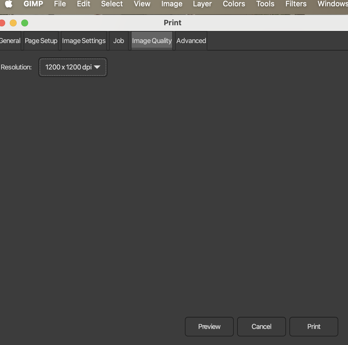Switch to the Page Setup tab
Viewport: 348px width, 345px height.
(x=41, y=41)
